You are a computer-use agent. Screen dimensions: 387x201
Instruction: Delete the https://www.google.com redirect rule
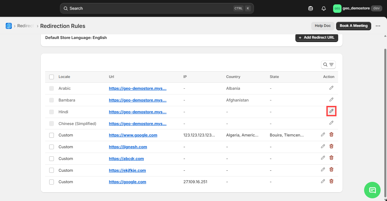[x=331, y=135]
